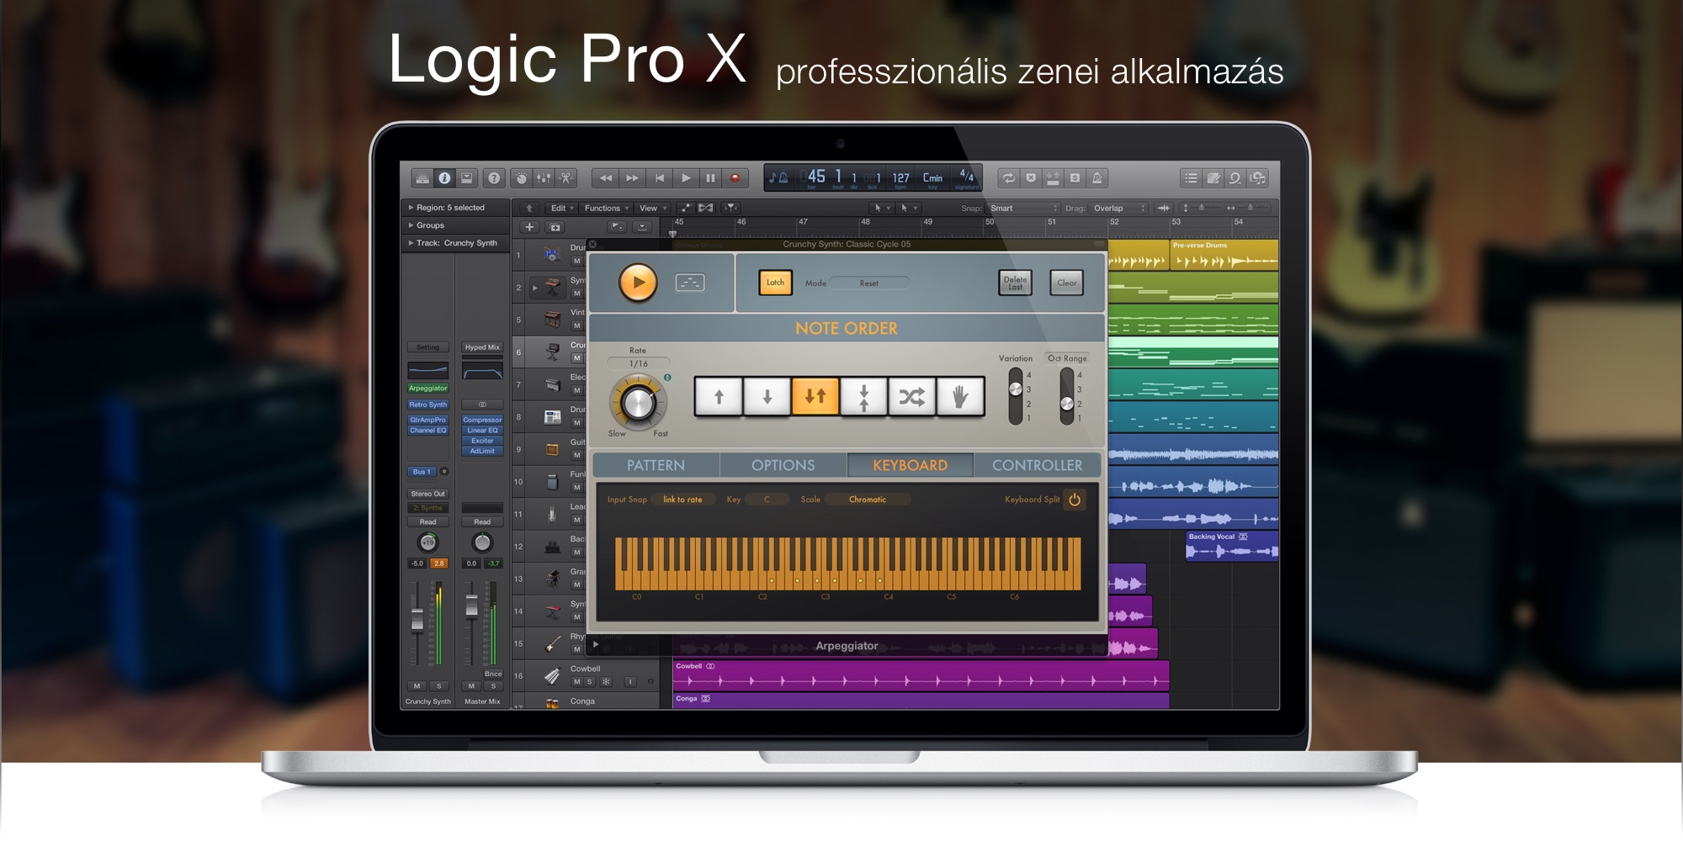
Task: Select the Up/Down note order button
Action: point(815,396)
